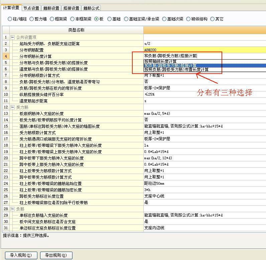
Task: Select the 单标注负筋锚入支座的长度 row
Action: point(76,215)
